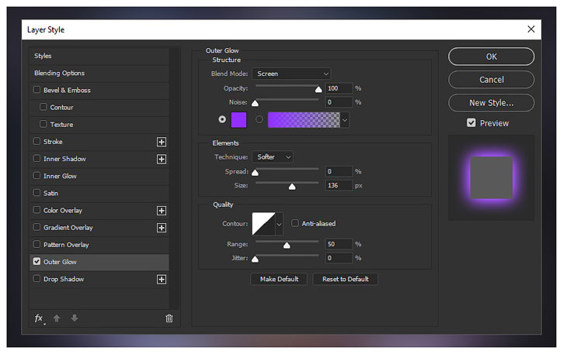Open the gradient picker dropdown arrow

(345, 120)
